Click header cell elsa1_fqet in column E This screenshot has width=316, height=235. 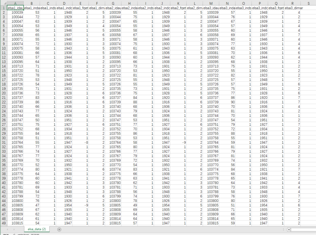click(x=80, y=8)
